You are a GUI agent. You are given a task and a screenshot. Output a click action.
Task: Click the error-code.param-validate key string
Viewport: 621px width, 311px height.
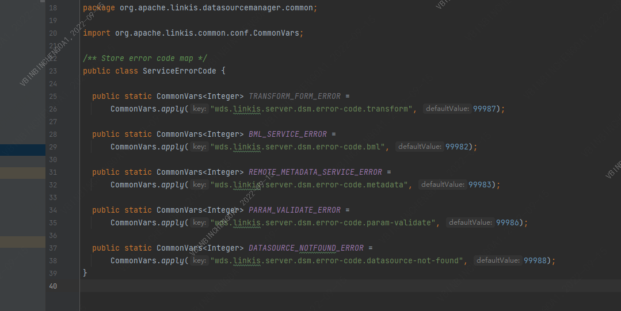tap(323, 223)
